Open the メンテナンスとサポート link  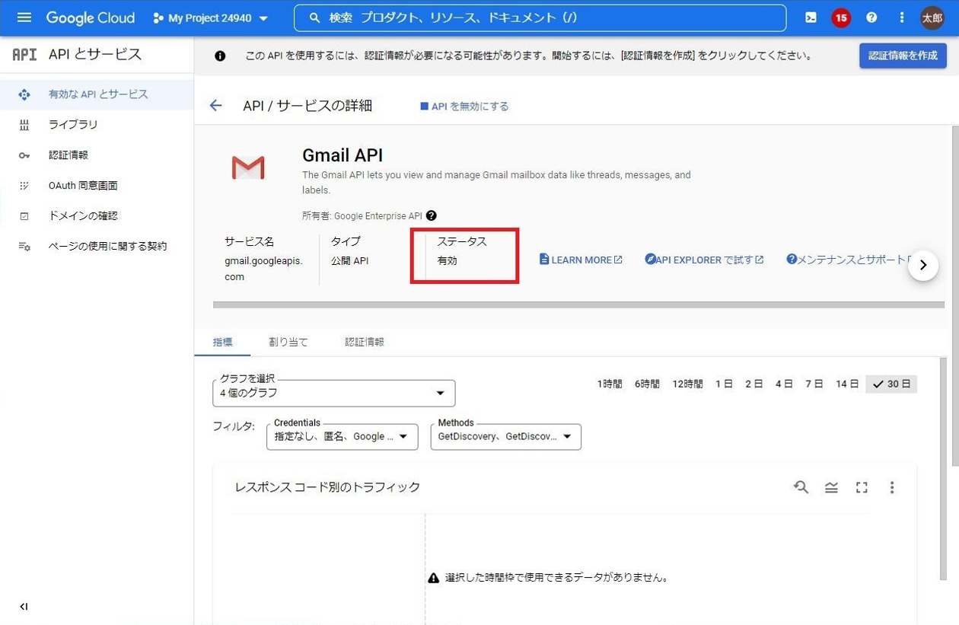pos(848,260)
